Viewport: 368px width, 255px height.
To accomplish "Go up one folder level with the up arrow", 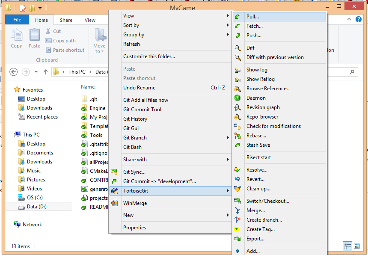I will click(46, 72).
